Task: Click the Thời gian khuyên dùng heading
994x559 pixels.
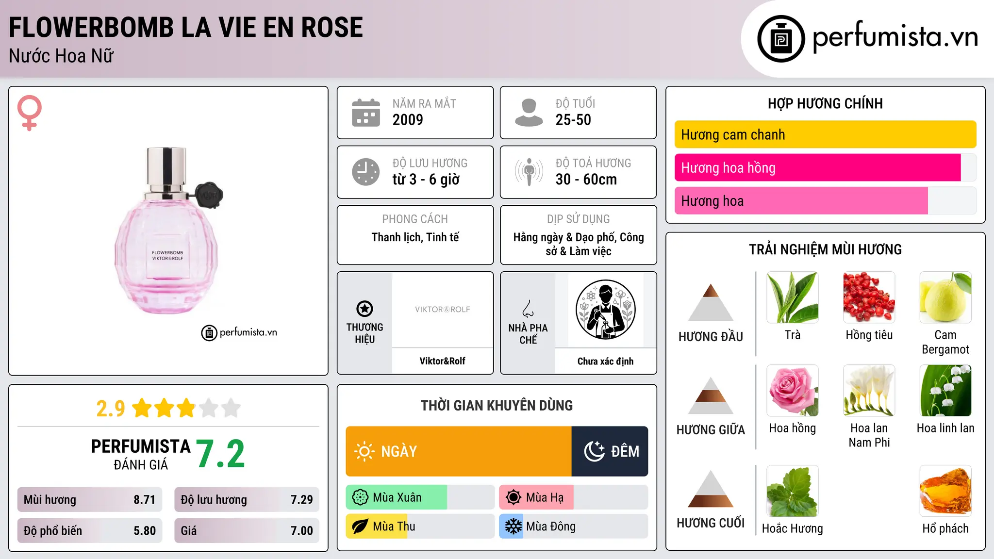Action: [497, 405]
